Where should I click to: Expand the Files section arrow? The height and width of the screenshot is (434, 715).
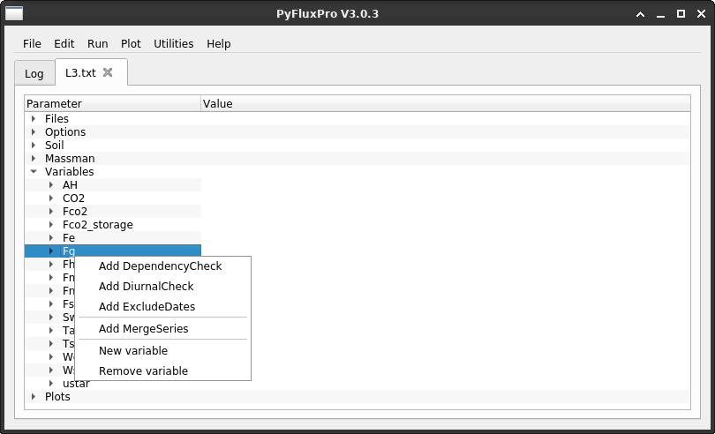tap(34, 118)
